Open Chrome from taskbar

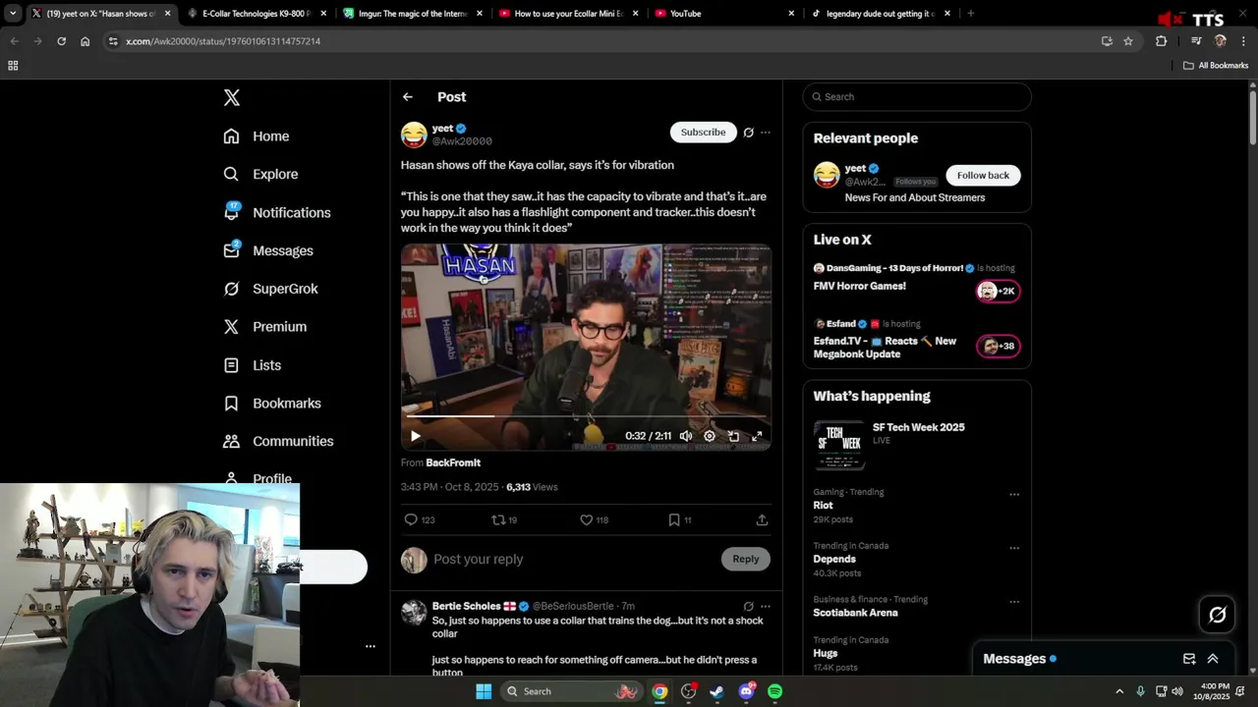click(659, 691)
